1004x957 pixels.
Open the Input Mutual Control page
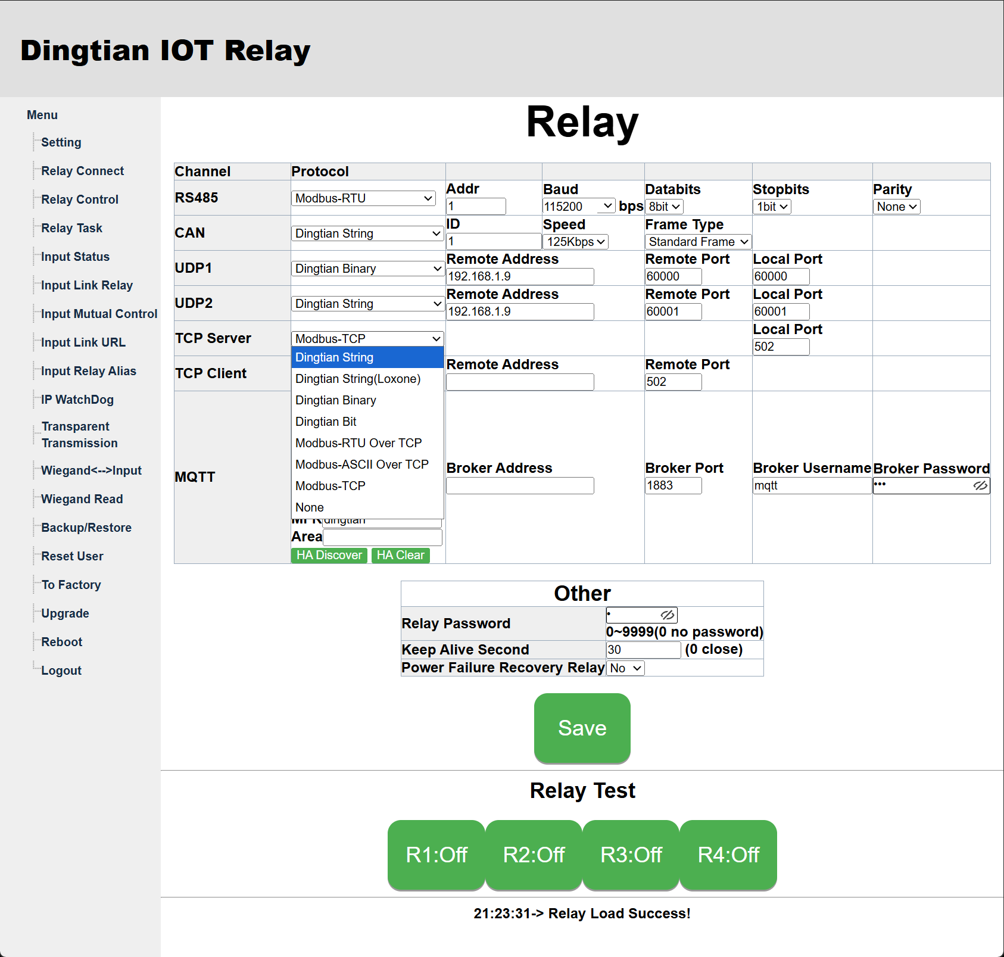99,314
